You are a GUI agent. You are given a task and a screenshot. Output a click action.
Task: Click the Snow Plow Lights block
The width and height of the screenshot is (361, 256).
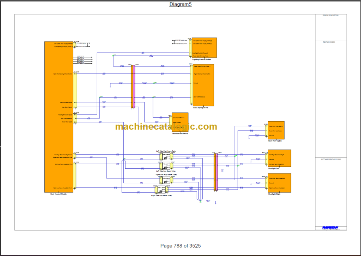coord(275,130)
